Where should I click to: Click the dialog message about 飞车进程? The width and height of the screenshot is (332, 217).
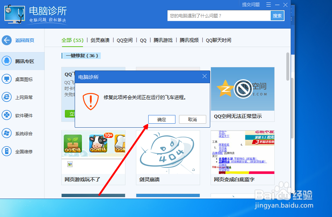point(145,97)
